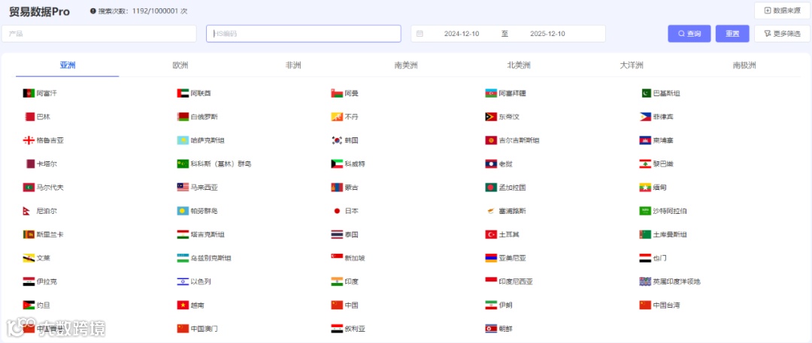Click country name 塞浦路斯
This screenshot has height=343, width=812.
(512, 211)
